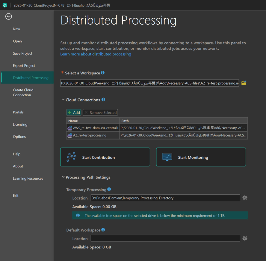This screenshot has height=261, width=266.
Task: Open Help in sidebar
Action: click(17, 154)
